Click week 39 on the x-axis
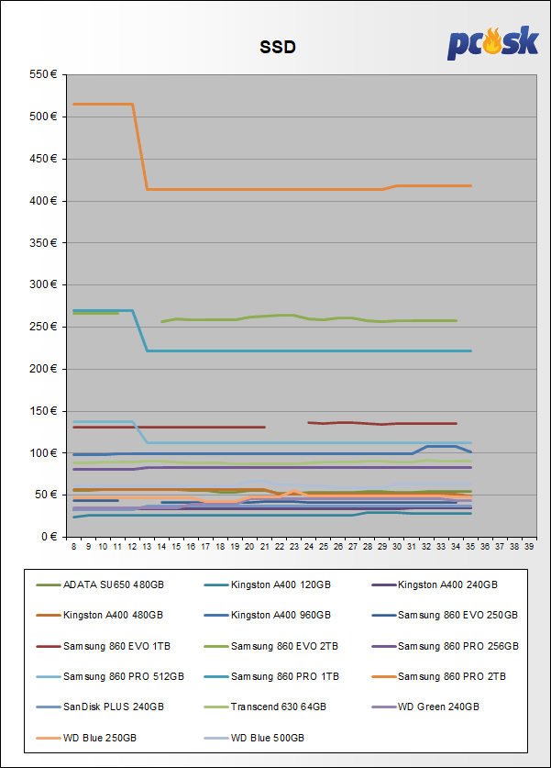 coord(529,547)
